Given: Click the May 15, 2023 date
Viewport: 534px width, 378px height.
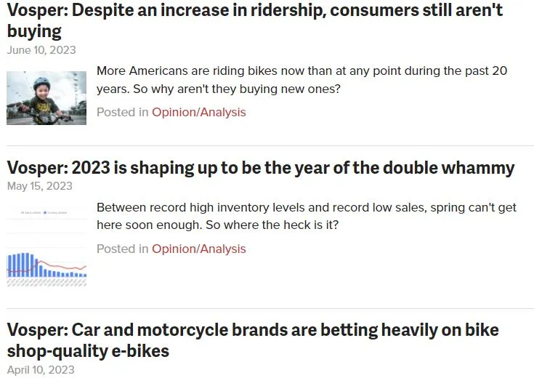Looking at the screenshot, I should click(x=40, y=186).
